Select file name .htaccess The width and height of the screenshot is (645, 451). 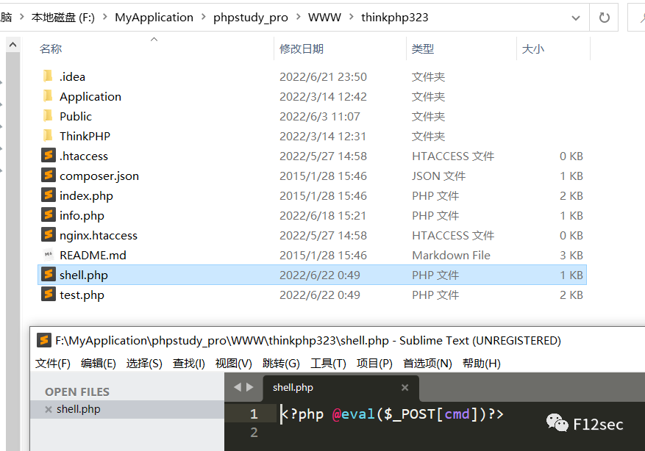click(x=84, y=156)
